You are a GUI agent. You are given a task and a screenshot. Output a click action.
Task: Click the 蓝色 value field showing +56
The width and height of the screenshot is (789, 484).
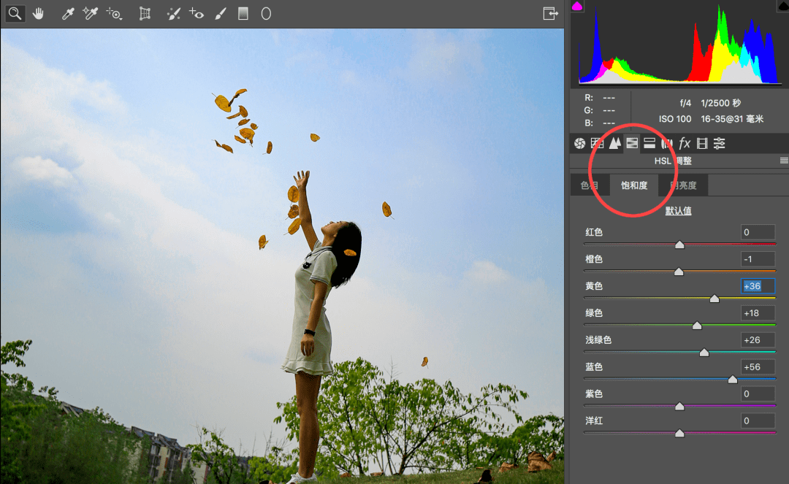[x=758, y=367]
